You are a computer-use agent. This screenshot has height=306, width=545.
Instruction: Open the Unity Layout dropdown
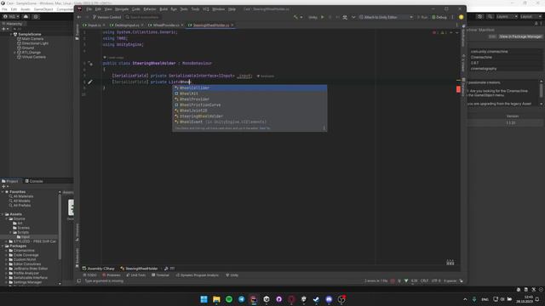click(531, 17)
